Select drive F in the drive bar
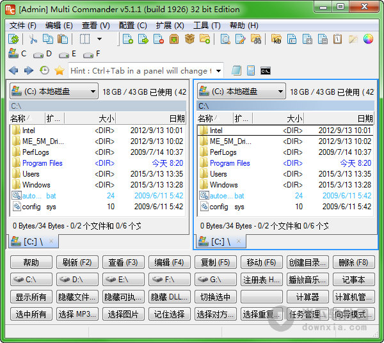 pyautogui.click(x=92, y=54)
